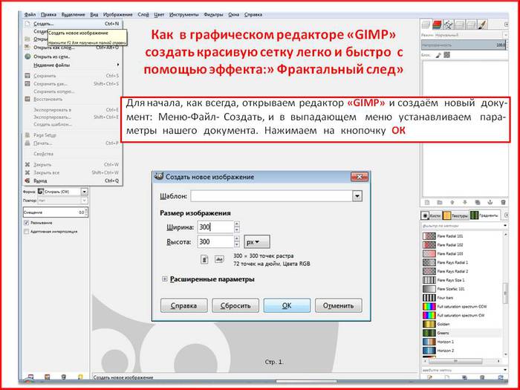The image size is (520, 390).
Task: Click the Смещение offset field
Action: (54, 212)
